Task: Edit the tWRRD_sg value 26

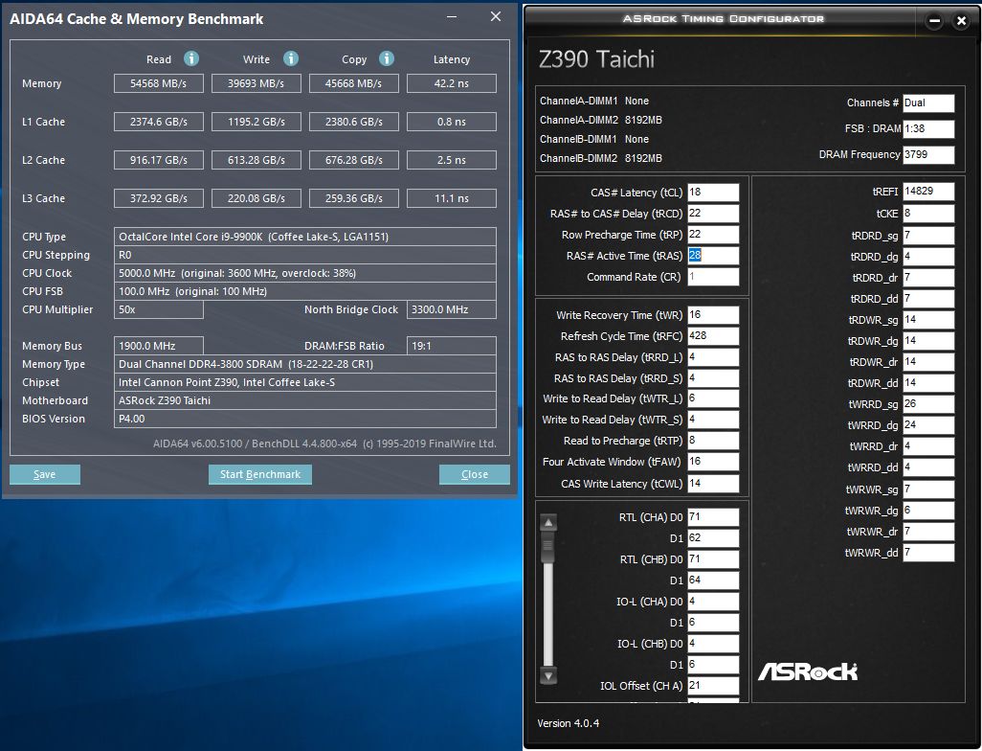Action: pyautogui.click(x=928, y=404)
